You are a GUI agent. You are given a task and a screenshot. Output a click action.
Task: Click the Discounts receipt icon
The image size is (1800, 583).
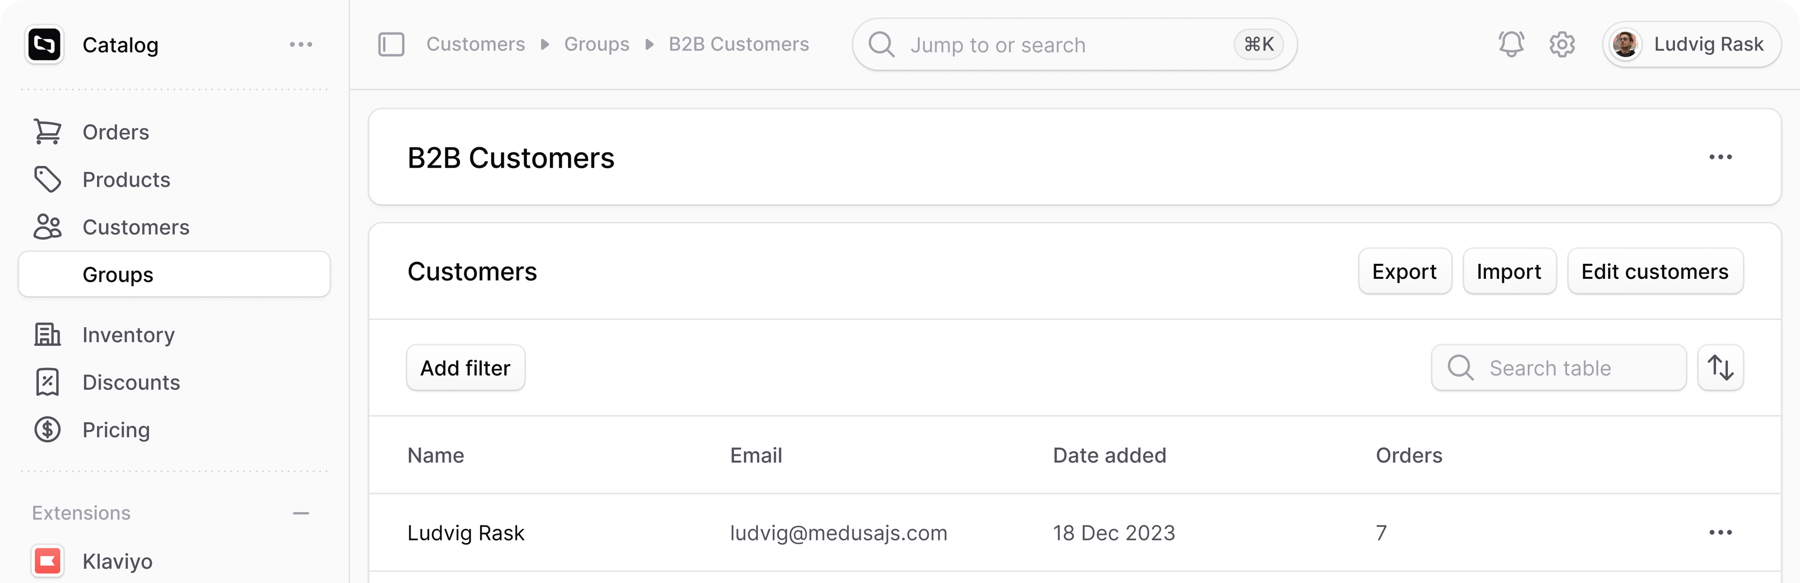click(x=47, y=382)
